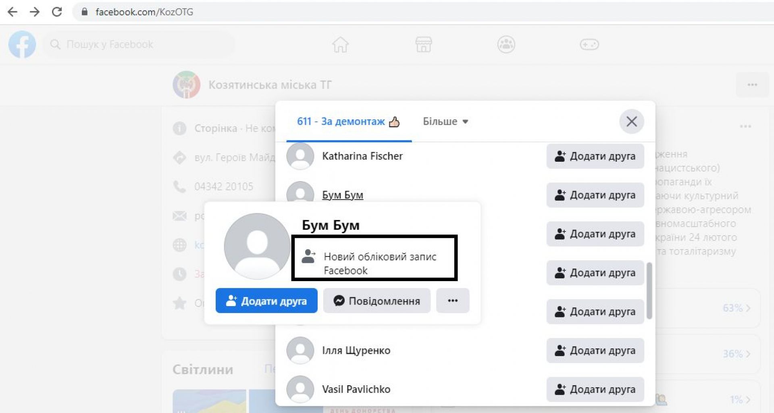Close the reactions dialog

click(631, 121)
